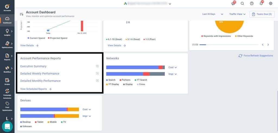278x133 pixels.
Task: Click the Networks Cost stacked bar
Action: tap(135, 67)
